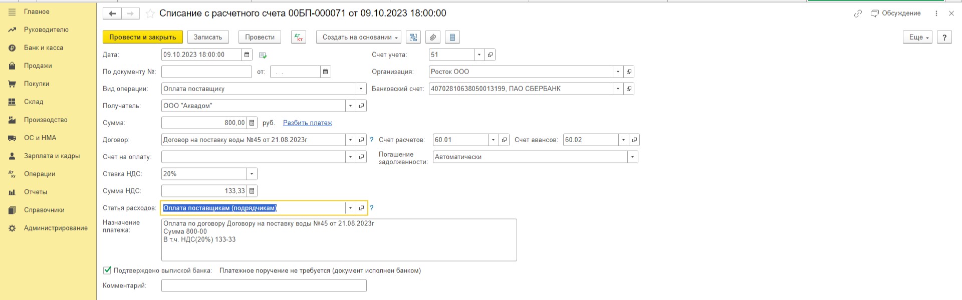Expand the Счет авансов dropdown
The image size is (962, 300).
[x=624, y=140]
